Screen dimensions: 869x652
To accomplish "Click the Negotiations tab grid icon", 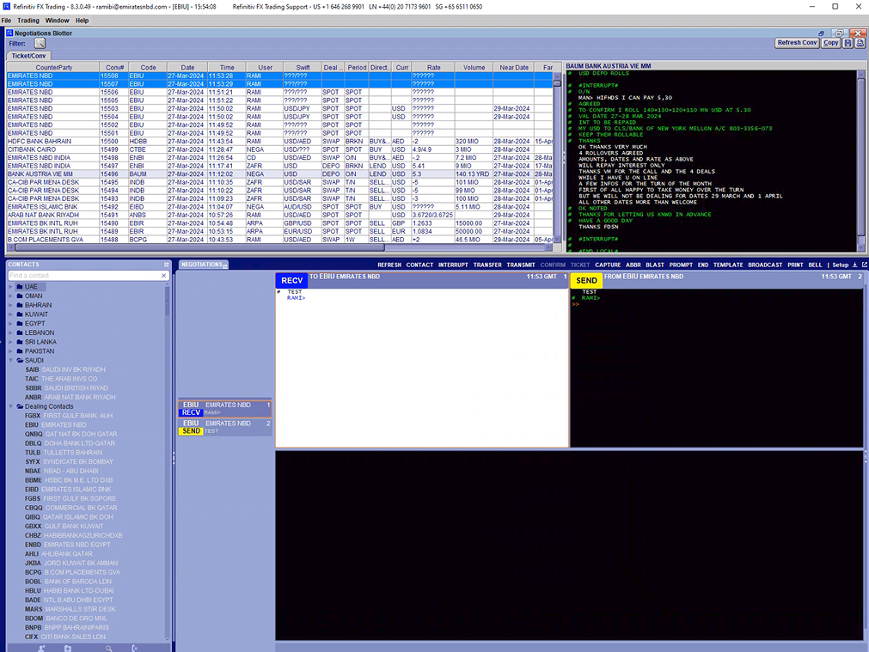I will tap(225, 265).
